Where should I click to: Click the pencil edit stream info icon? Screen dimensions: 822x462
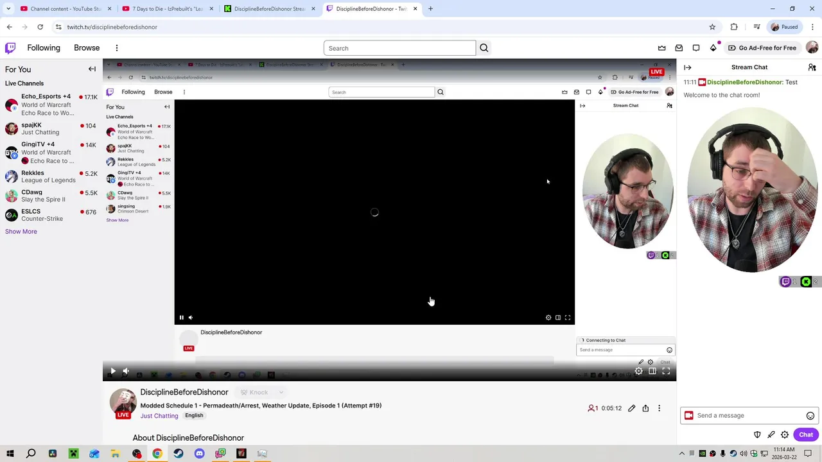[632, 408]
